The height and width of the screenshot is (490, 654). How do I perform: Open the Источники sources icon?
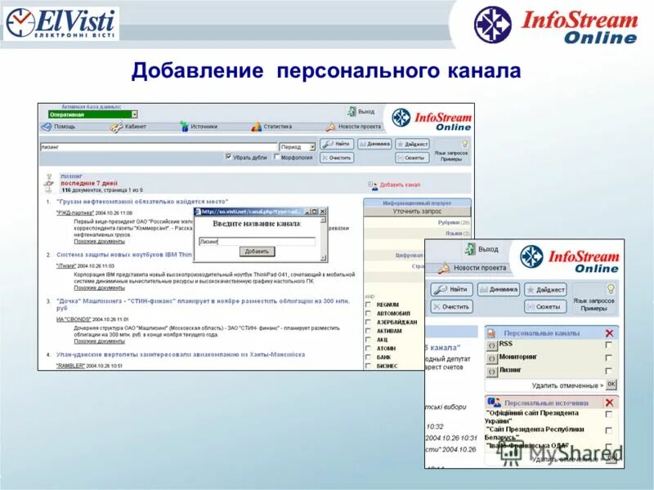[184, 127]
